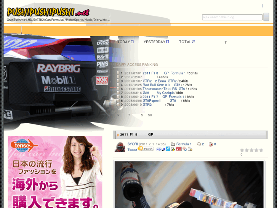Click the second rating star
Viewport: 277px width, 208px height.
point(247,150)
